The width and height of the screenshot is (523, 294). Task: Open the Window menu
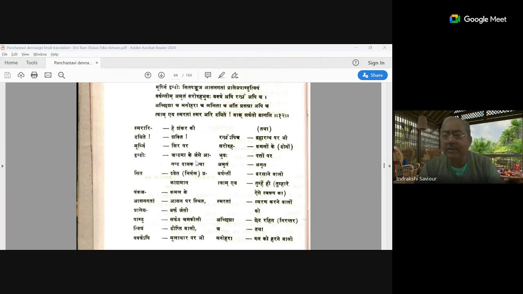[40, 54]
